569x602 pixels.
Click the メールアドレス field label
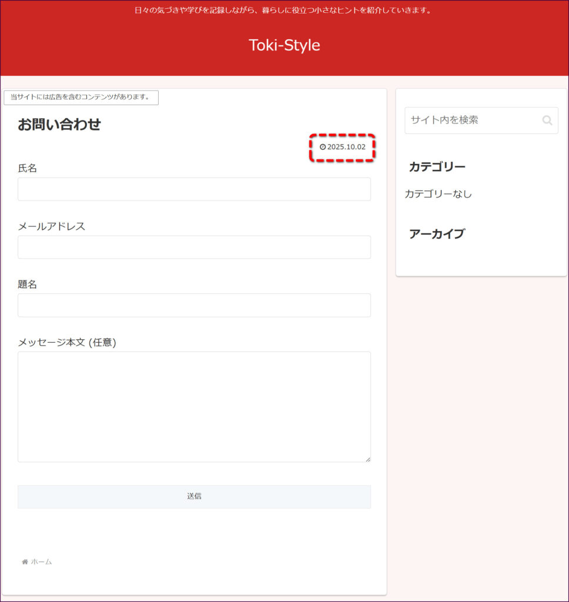pyautogui.click(x=52, y=226)
